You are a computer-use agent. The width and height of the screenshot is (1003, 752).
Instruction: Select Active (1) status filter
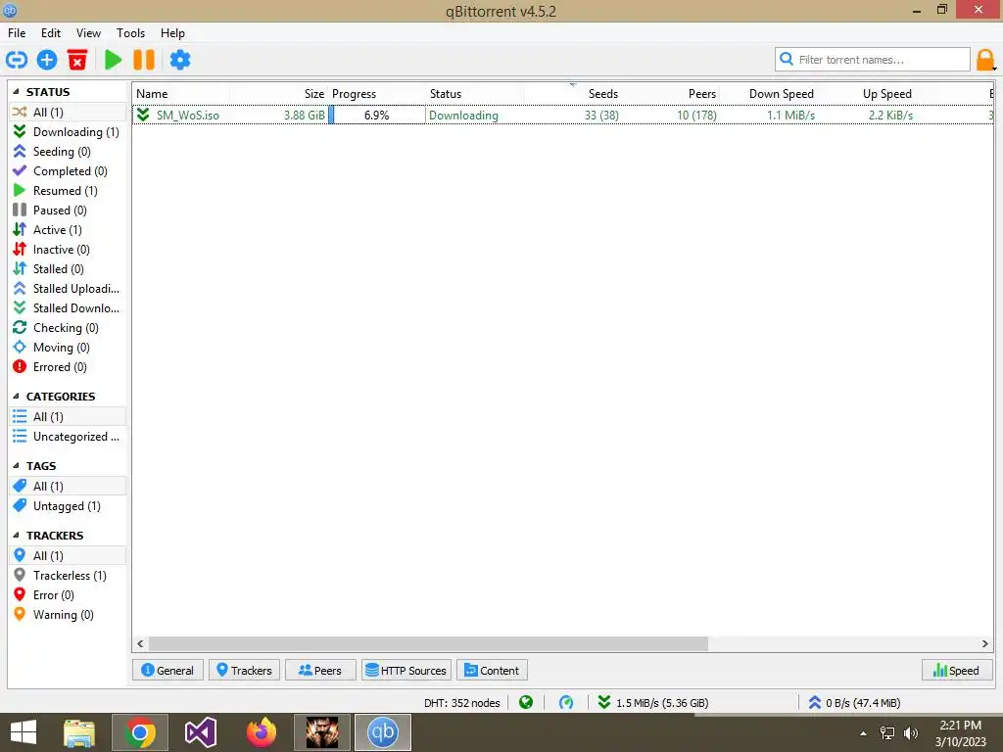pyautogui.click(x=69, y=230)
